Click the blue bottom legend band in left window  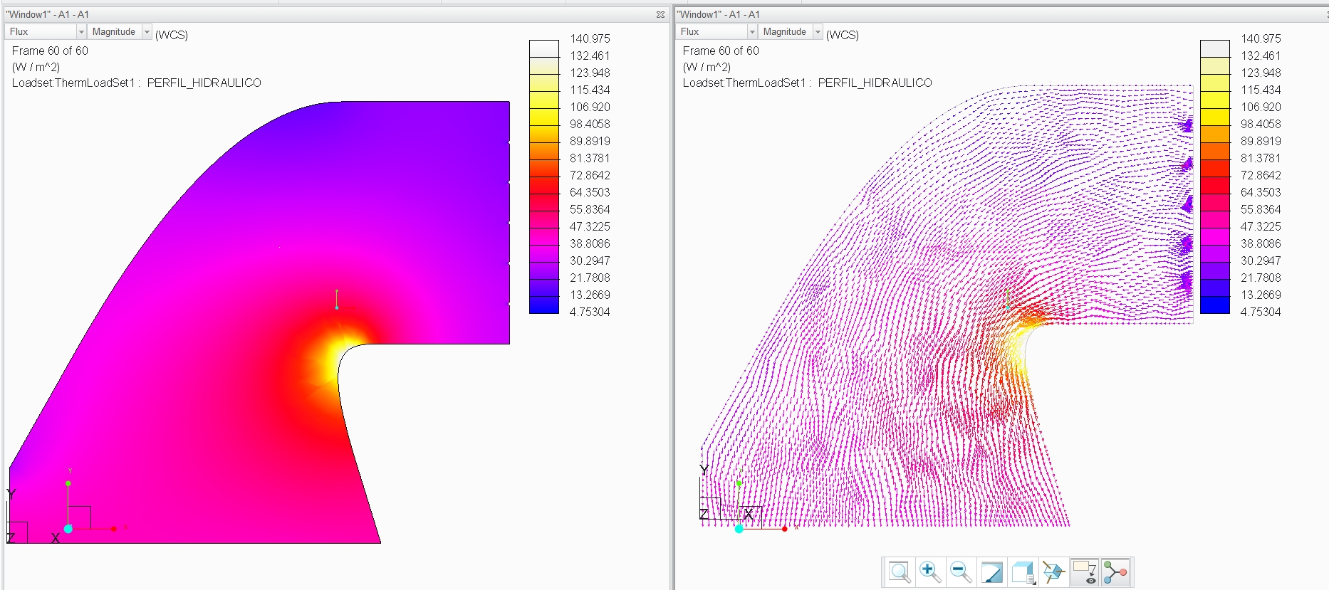(x=544, y=305)
